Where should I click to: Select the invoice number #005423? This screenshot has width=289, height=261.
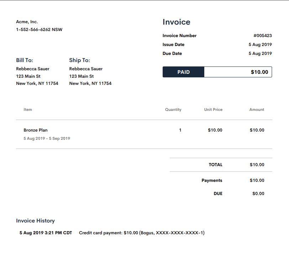[263, 36]
